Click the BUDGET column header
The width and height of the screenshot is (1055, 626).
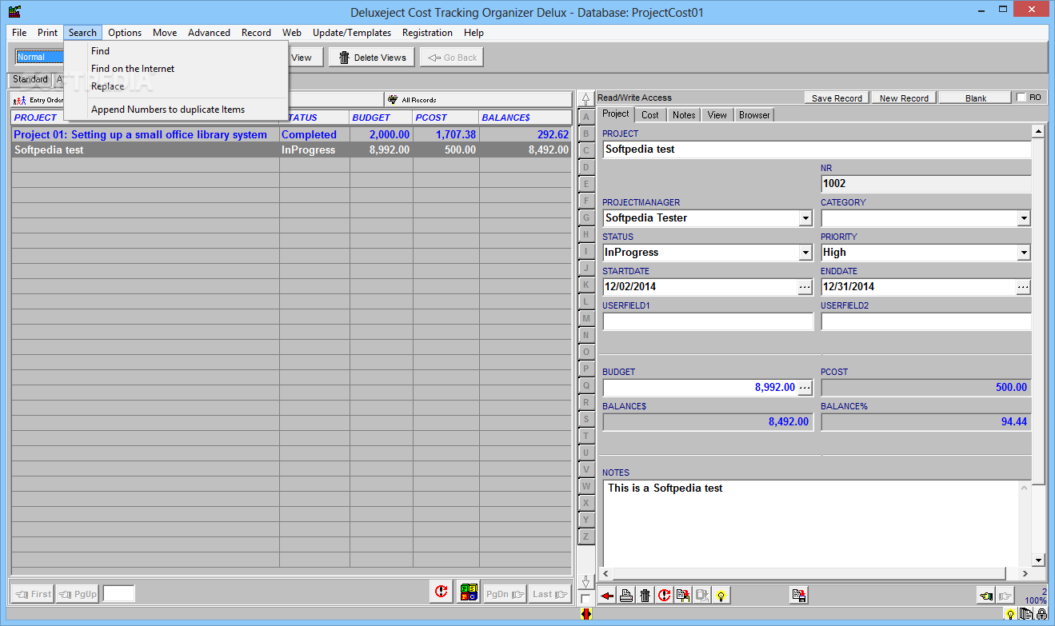pyautogui.click(x=381, y=118)
